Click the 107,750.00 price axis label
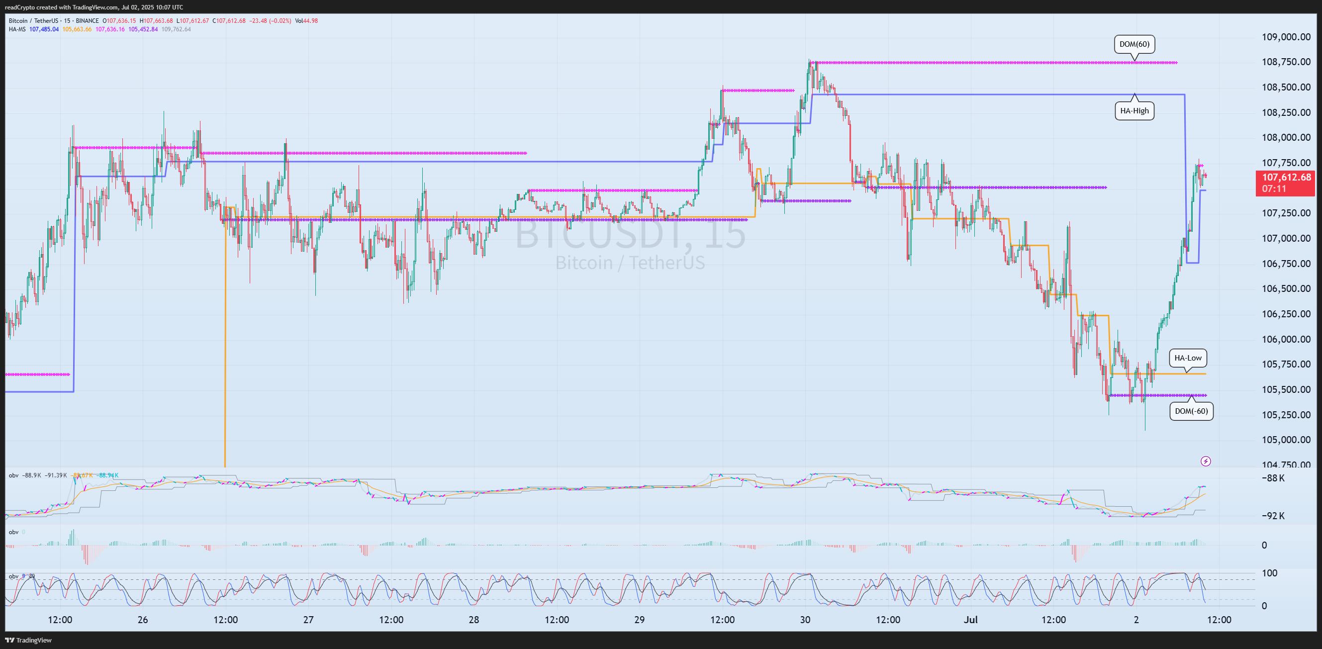Image resolution: width=1322 pixels, height=649 pixels. pyautogui.click(x=1286, y=163)
